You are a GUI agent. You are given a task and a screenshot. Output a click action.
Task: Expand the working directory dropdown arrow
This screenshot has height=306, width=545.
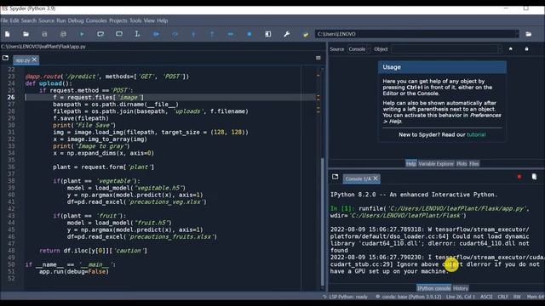pos(517,34)
